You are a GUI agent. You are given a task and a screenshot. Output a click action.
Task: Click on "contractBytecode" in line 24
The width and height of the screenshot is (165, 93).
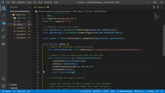(63, 50)
